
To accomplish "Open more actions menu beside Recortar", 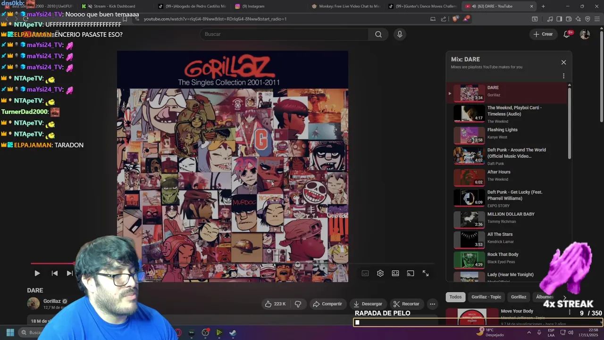I will click(432, 304).
